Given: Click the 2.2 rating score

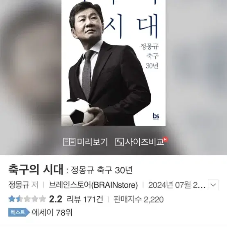Looking at the screenshot, I should (56, 199).
